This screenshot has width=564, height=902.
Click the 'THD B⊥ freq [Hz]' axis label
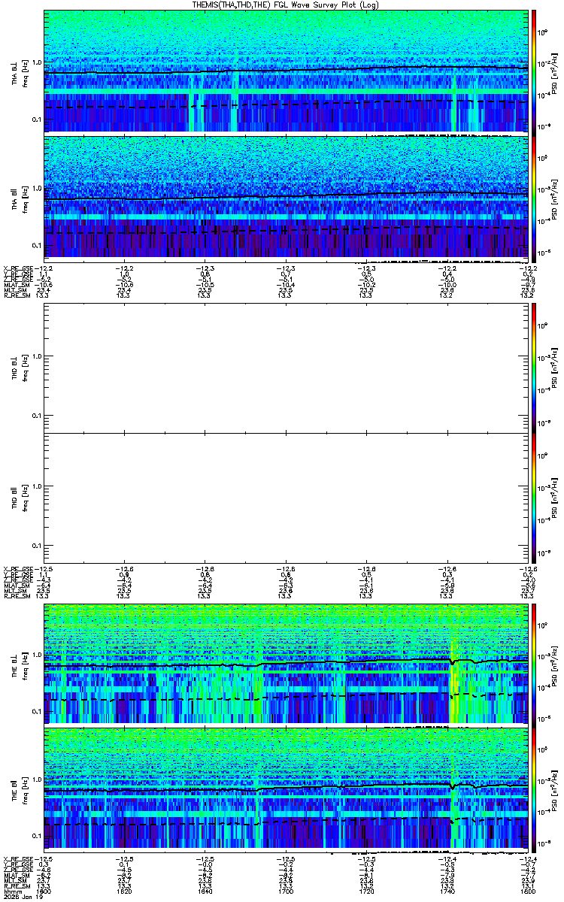click(20, 367)
